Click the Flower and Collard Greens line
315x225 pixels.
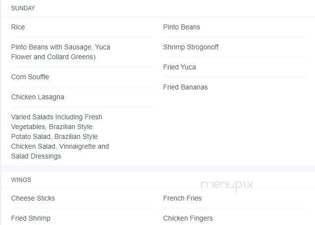coord(53,57)
